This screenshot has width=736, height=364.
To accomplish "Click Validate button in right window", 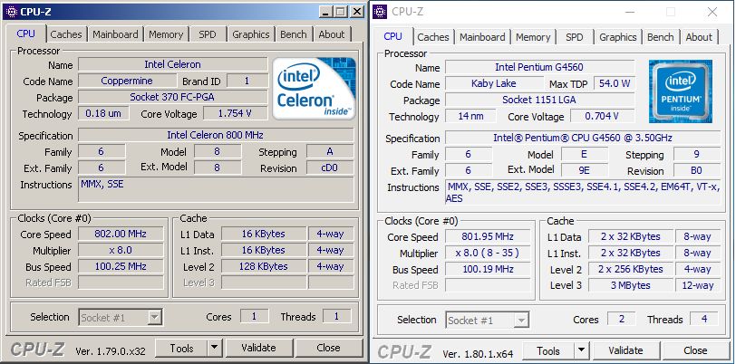I will [x=625, y=350].
